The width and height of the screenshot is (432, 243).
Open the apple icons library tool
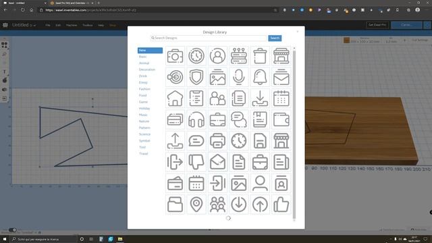point(5,80)
